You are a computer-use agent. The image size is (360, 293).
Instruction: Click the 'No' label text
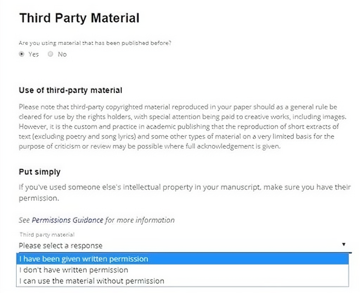pyautogui.click(x=62, y=54)
